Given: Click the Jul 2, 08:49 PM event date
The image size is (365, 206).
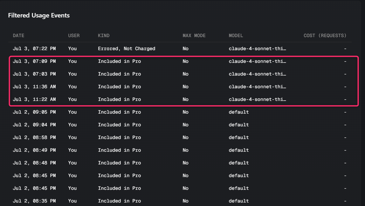Looking at the screenshot, I should (x=34, y=150).
